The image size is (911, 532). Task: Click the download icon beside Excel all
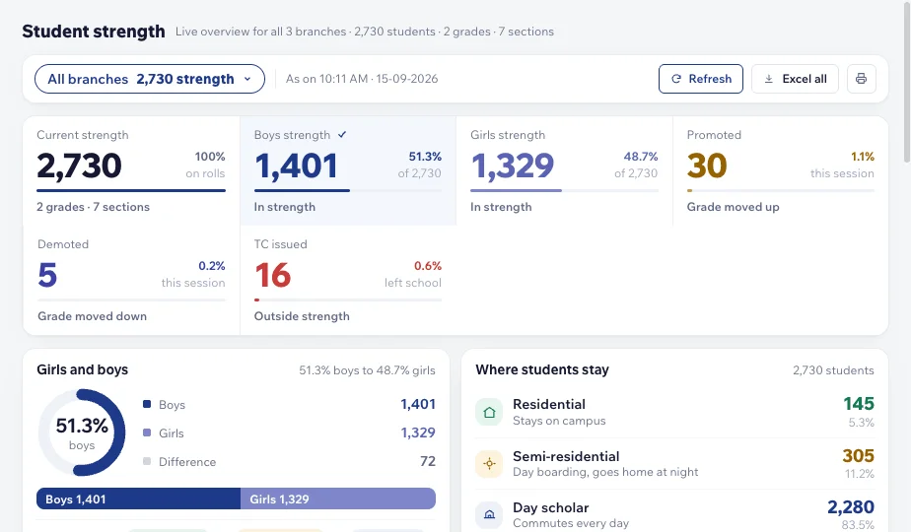pyautogui.click(x=769, y=79)
